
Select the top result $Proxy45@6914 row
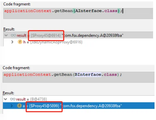point(78,35)
